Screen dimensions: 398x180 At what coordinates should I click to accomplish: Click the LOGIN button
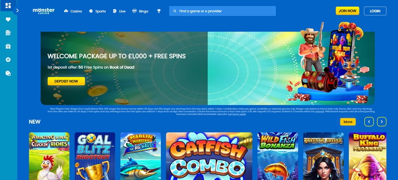pyautogui.click(x=375, y=11)
